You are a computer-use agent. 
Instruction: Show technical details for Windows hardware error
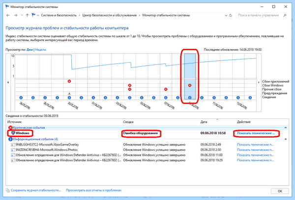(256, 133)
